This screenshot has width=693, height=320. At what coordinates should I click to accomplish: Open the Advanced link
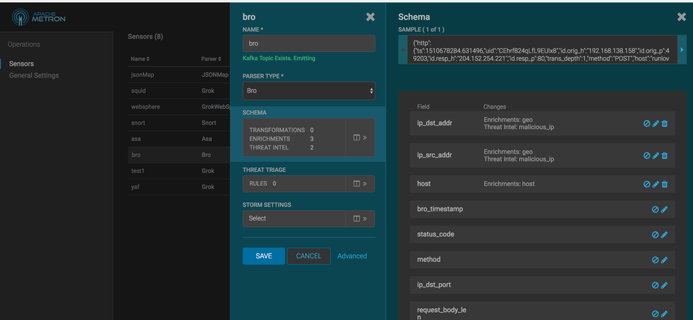[352, 256]
